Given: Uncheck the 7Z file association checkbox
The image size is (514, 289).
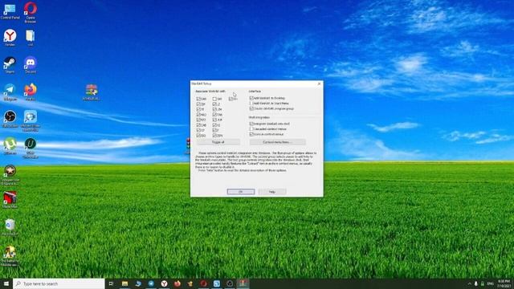Looking at the screenshot, I should tap(198, 109).
